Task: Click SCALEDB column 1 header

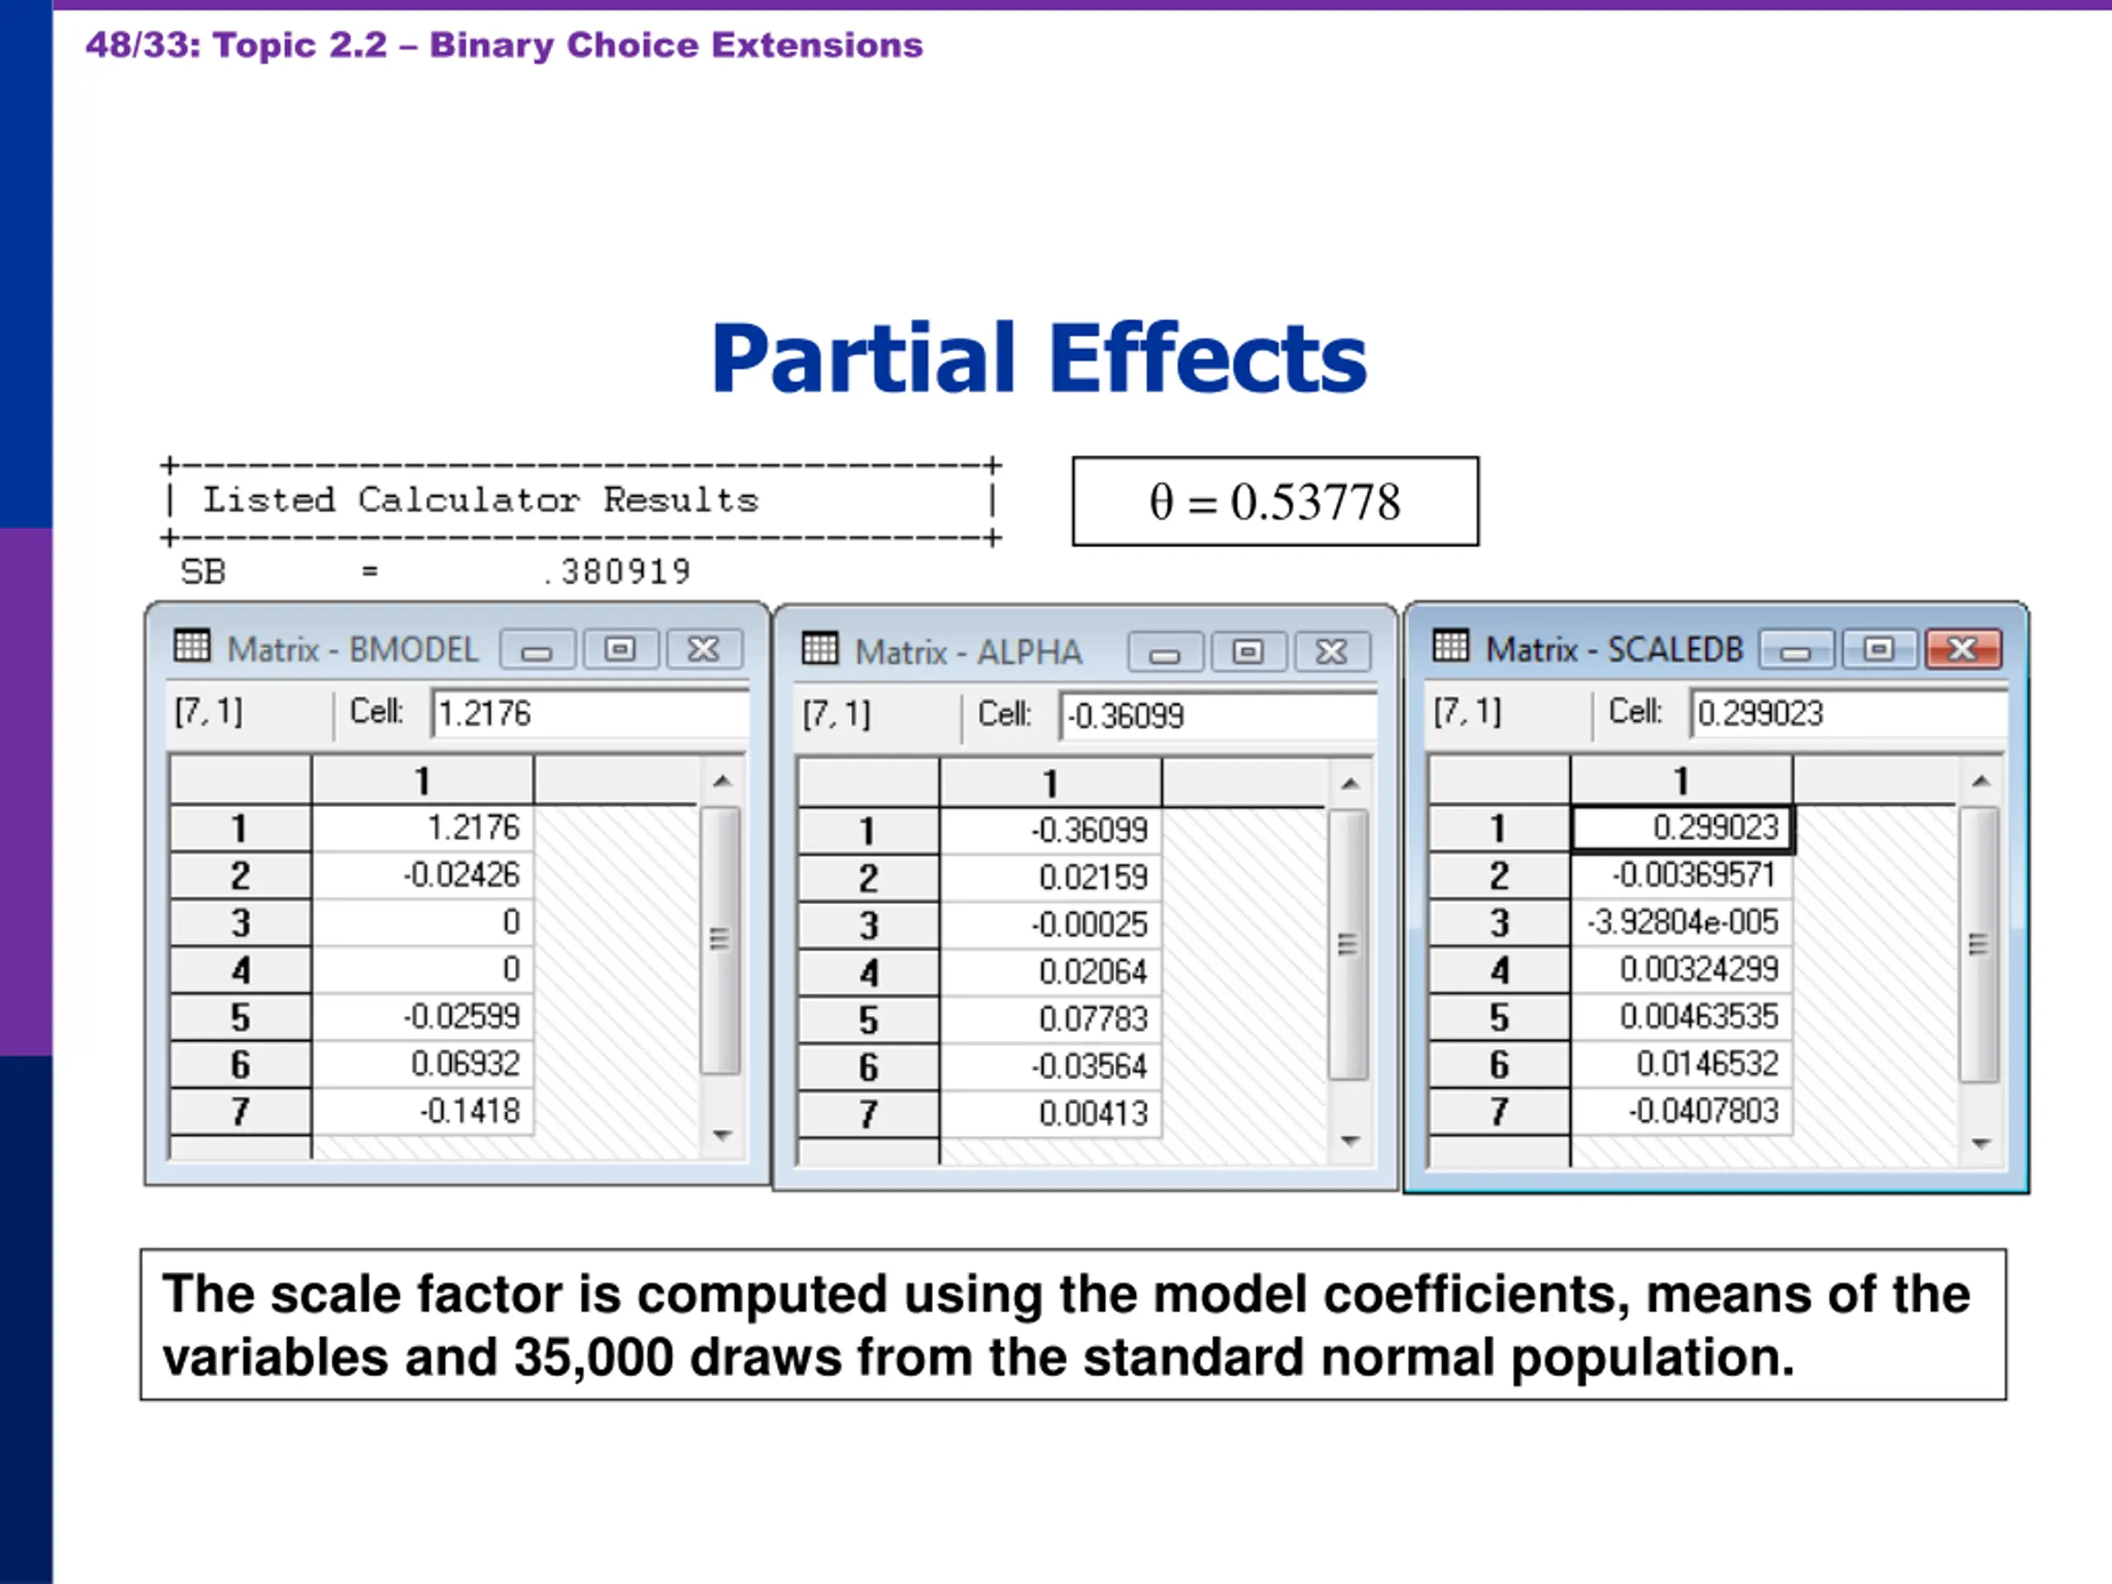Action: tap(1681, 781)
